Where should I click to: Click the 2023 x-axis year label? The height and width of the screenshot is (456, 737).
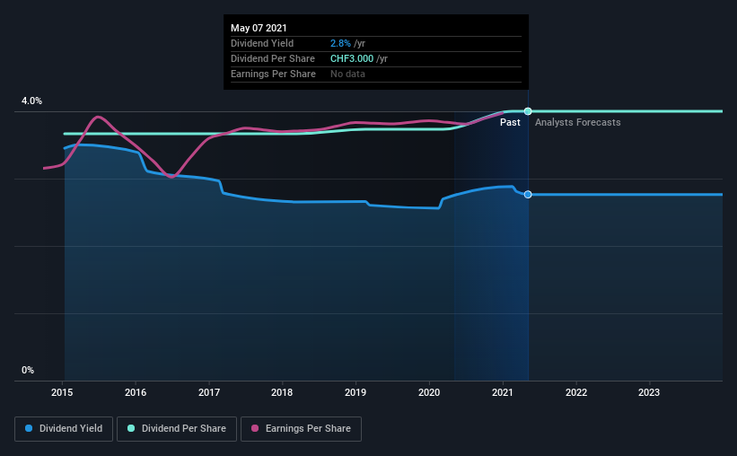tap(649, 392)
